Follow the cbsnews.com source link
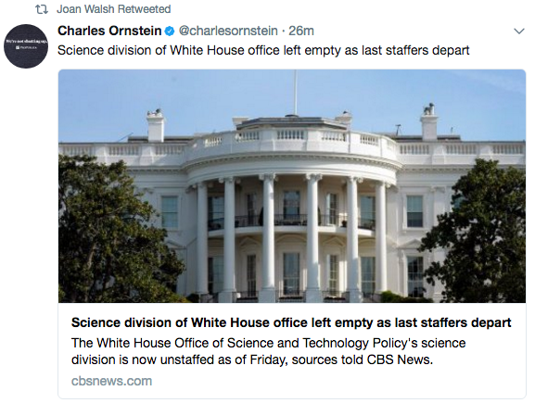 pyautogui.click(x=111, y=381)
